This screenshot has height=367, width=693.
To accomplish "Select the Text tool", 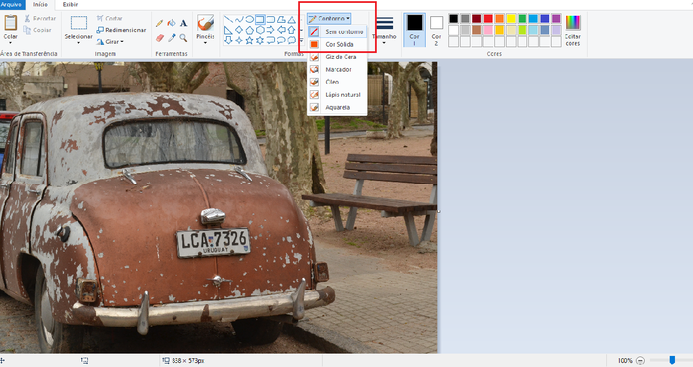I will pos(183,23).
